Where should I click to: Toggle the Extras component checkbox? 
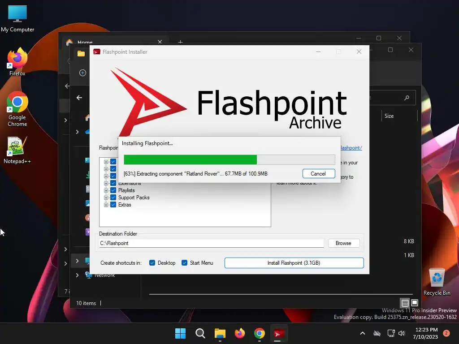pyautogui.click(x=113, y=205)
